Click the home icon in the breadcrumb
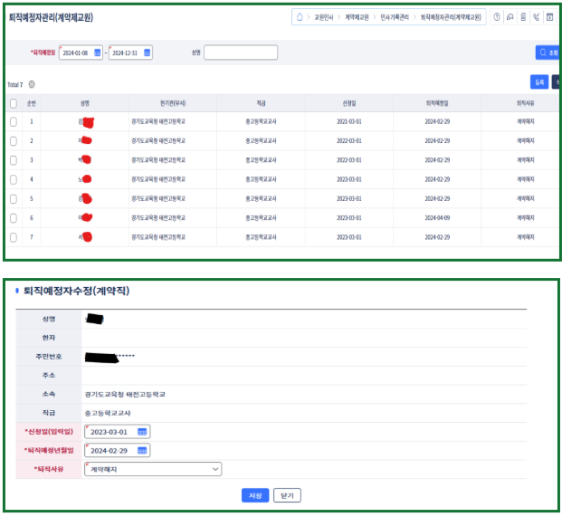Screen dimensions: 562x517 [x=300, y=17]
